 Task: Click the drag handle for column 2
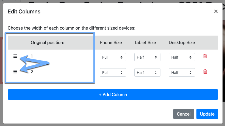coord(15,71)
